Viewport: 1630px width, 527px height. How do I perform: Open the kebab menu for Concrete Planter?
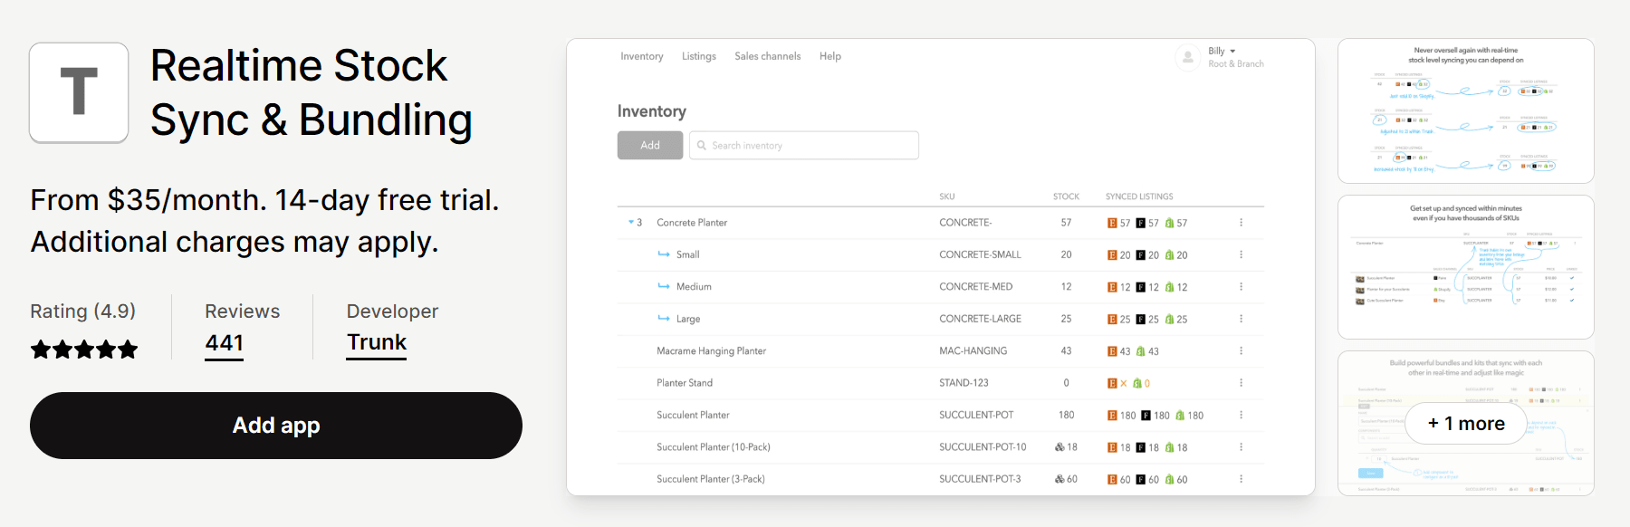pos(1241,223)
